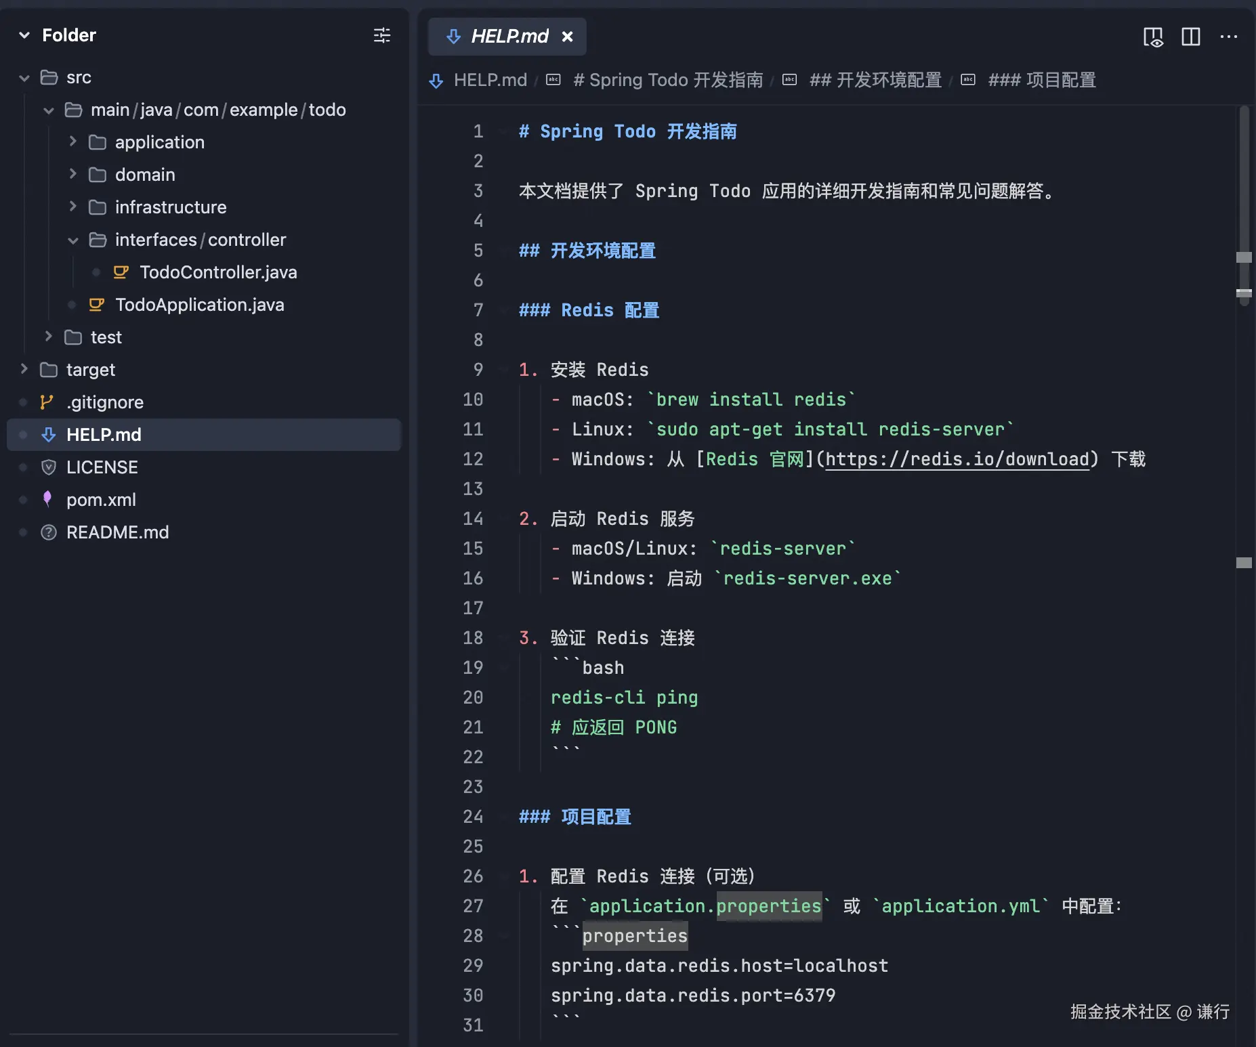Image resolution: width=1256 pixels, height=1047 pixels.
Task: Select the HELP.md editor tab
Action: [x=507, y=37]
